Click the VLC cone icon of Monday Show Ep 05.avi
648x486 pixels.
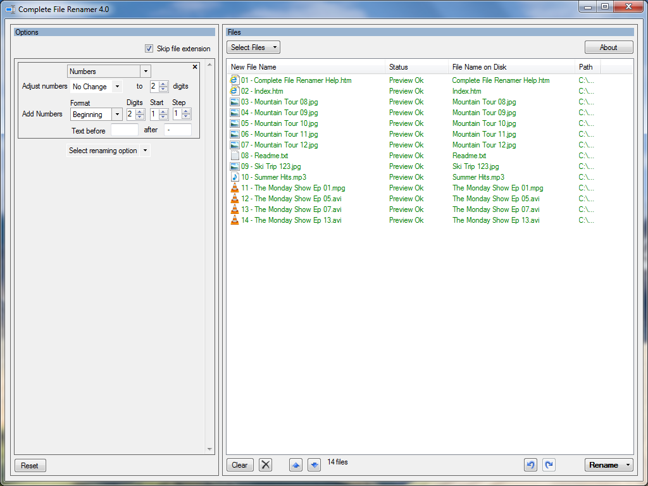click(x=234, y=198)
